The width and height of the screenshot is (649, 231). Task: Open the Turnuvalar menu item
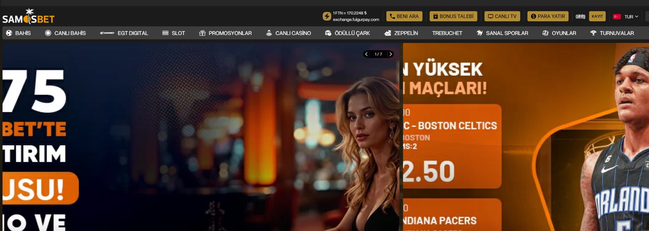pos(612,33)
